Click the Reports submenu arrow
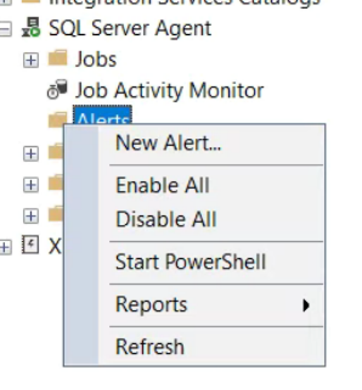The height and width of the screenshot is (390, 362). 306,305
